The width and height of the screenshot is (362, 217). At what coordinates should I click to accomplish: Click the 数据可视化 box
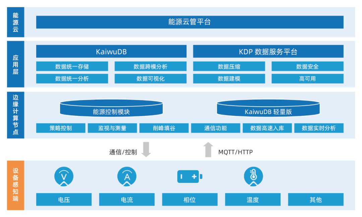(150, 78)
